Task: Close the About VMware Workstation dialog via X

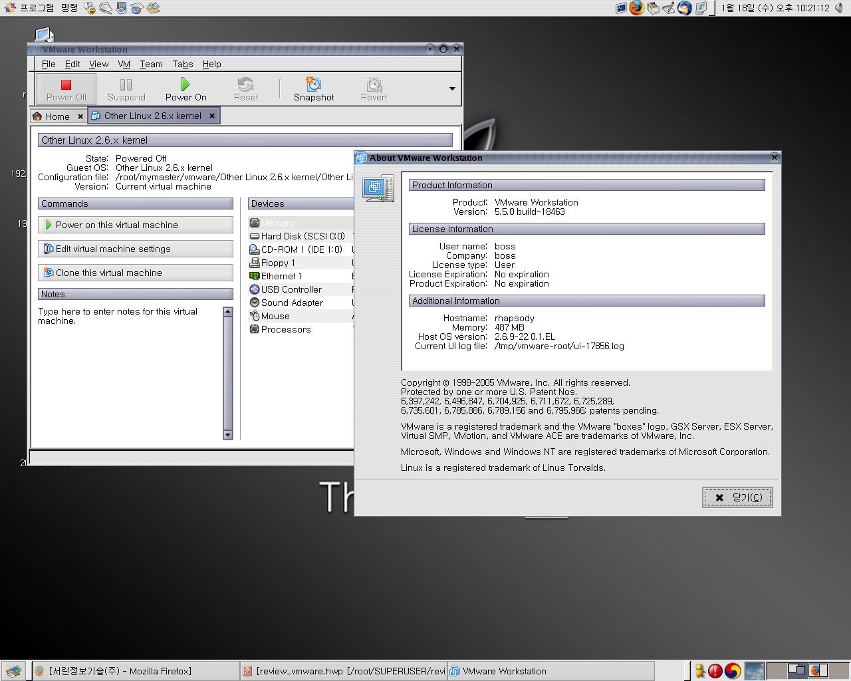Action: (774, 158)
